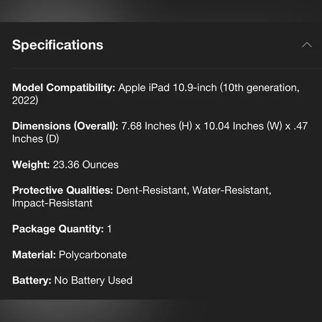The width and height of the screenshot is (322, 322).
Task: Click the Material label
Action: 34,255
